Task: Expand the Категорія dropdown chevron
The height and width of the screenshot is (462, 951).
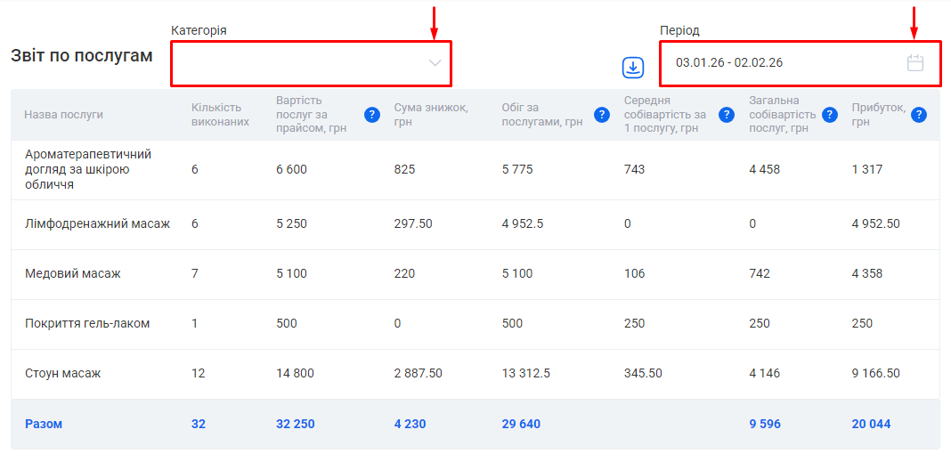Action: point(435,63)
